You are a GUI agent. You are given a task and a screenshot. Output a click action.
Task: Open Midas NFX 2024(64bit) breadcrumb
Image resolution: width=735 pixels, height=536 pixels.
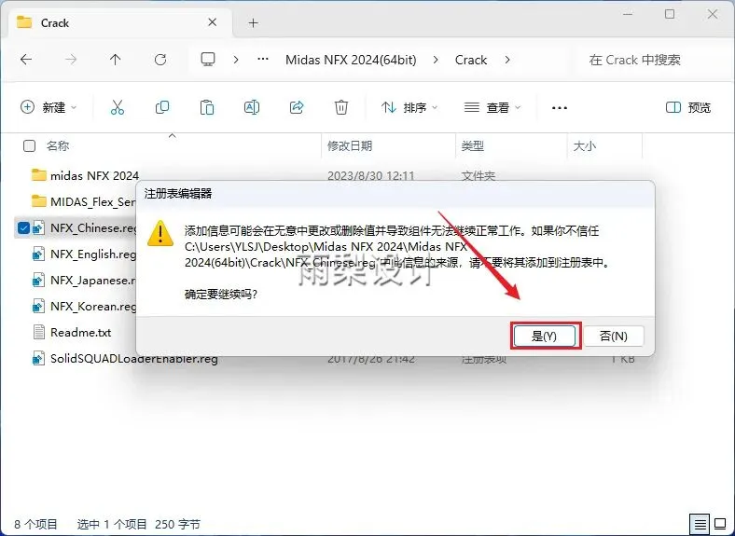point(351,60)
